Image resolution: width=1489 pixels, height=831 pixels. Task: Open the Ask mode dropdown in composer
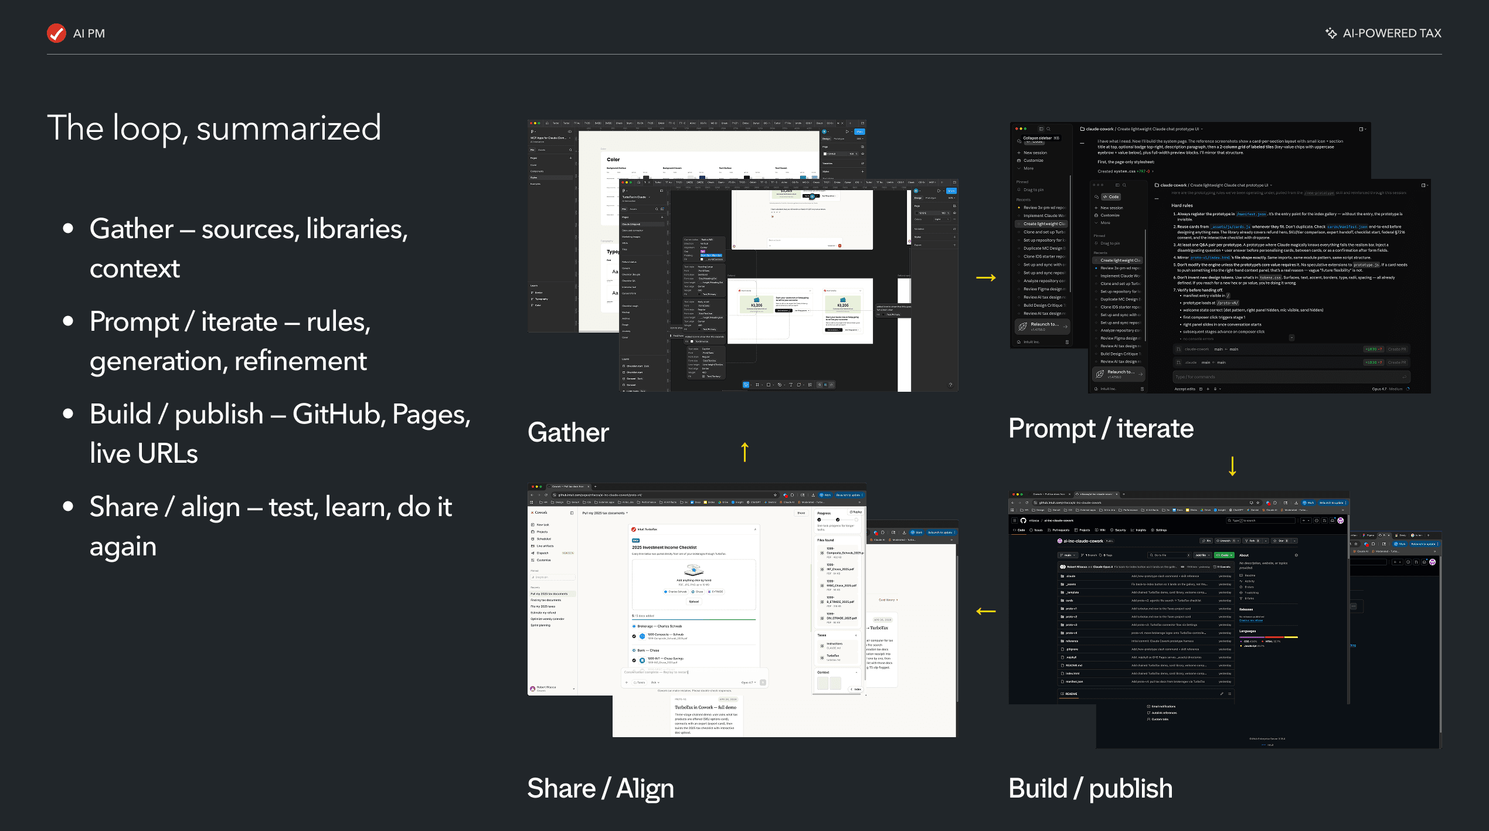tap(655, 683)
